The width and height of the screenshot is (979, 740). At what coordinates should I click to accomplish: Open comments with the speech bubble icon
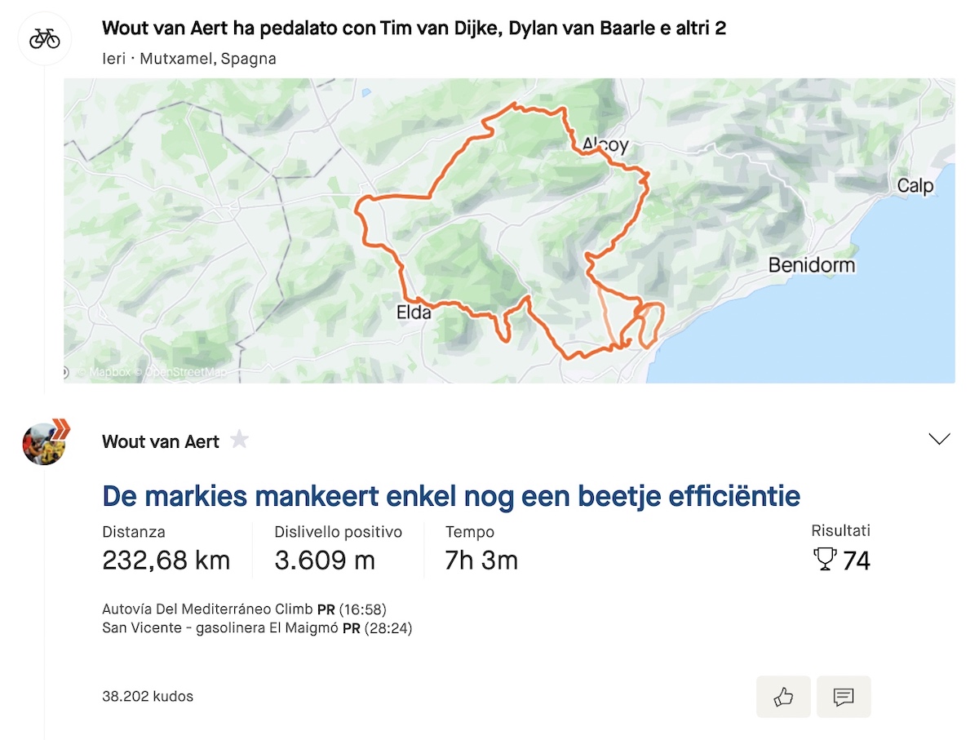click(844, 697)
